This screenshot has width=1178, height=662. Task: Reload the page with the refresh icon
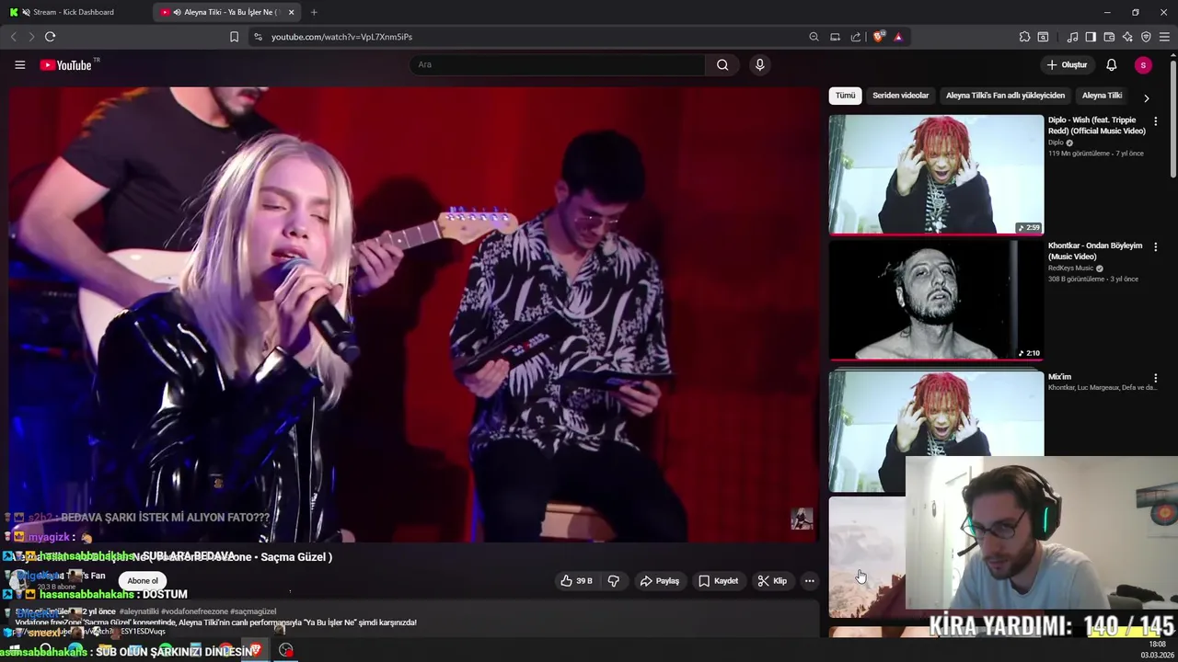[x=50, y=37]
